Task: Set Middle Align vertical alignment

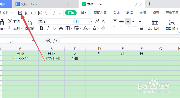Action: pos(121,21)
